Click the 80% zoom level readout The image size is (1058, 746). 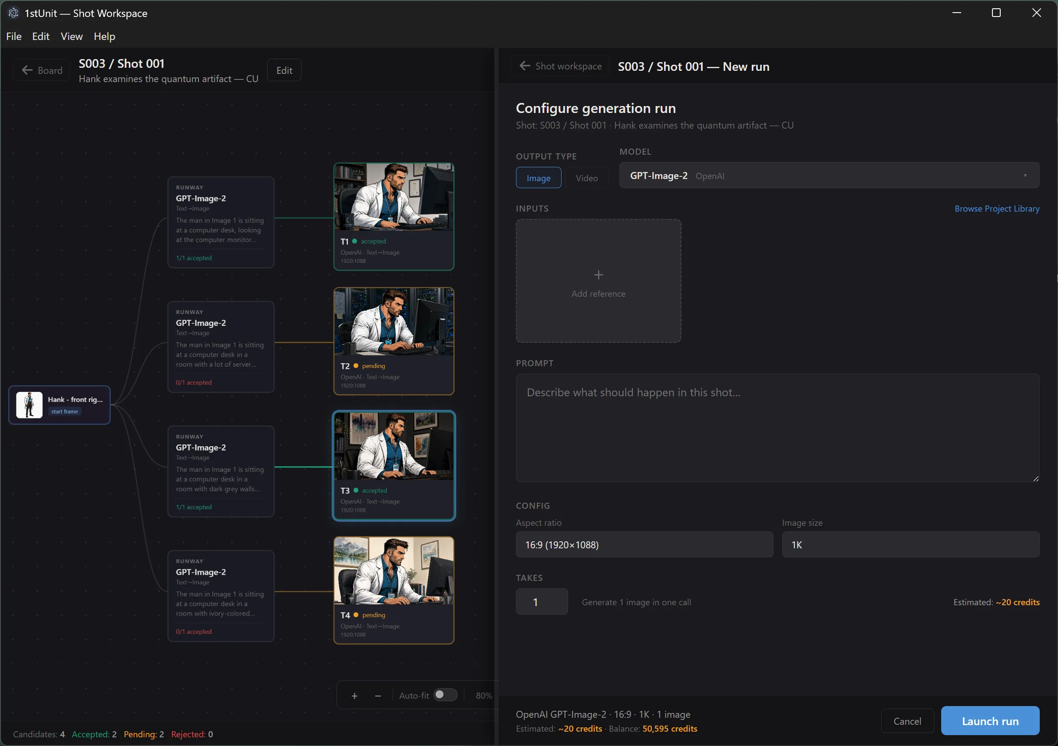(484, 696)
